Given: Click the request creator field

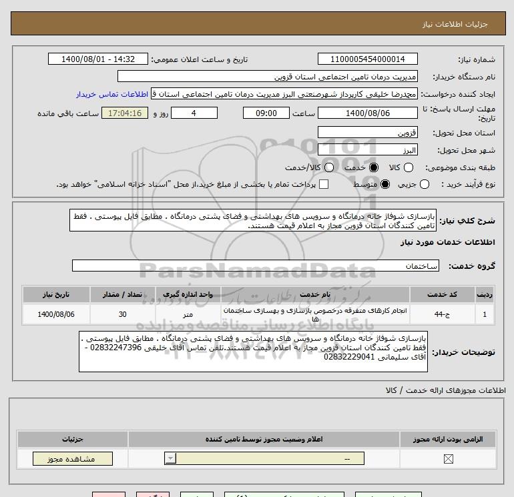Looking at the screenshot, I should tap(284, 94).
